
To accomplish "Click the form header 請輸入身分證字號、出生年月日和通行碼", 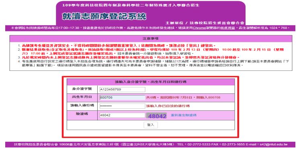I will click(x=151, y=82).
